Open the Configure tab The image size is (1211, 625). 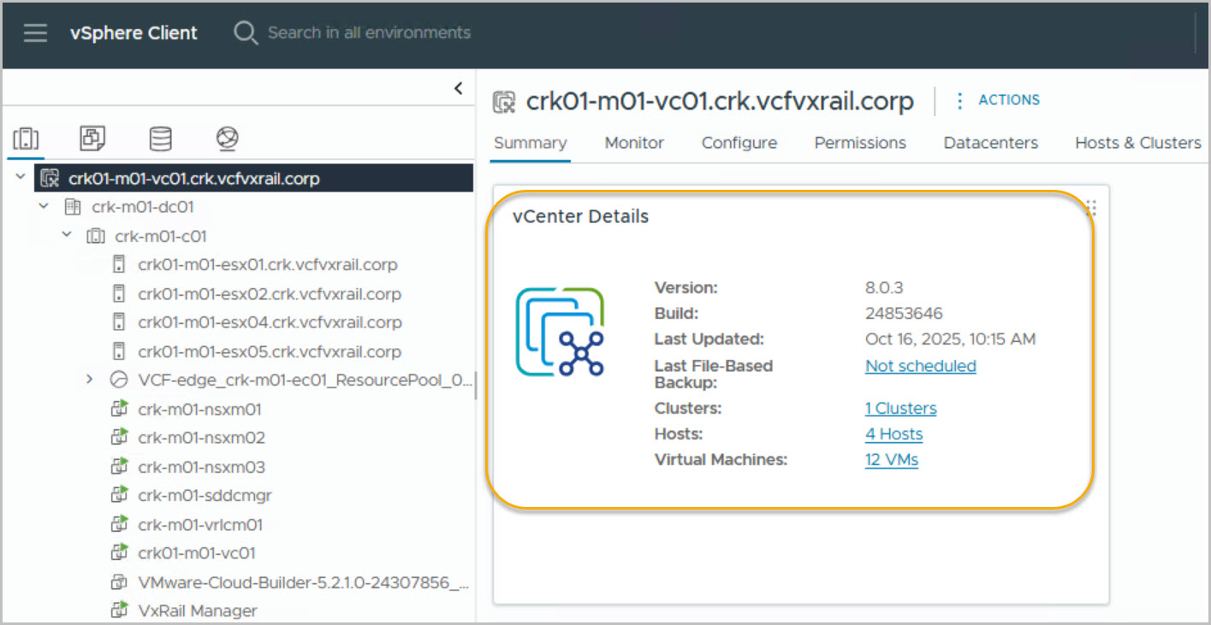[x=739, y=144]
